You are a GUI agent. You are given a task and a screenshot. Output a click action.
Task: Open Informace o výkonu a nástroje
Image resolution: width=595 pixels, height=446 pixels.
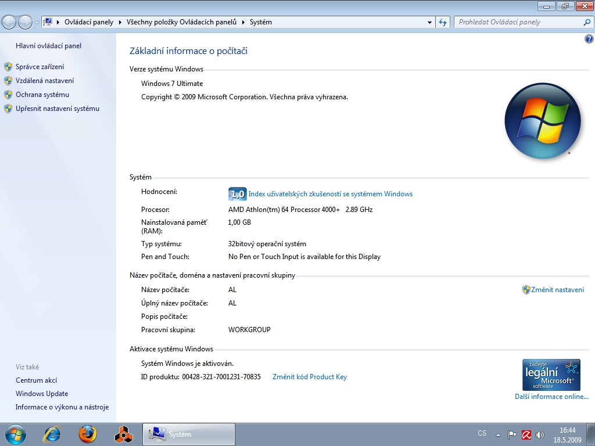(x=62, y=407)
